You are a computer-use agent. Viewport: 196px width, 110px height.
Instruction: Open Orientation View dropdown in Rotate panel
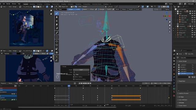[x=81, y=75]
